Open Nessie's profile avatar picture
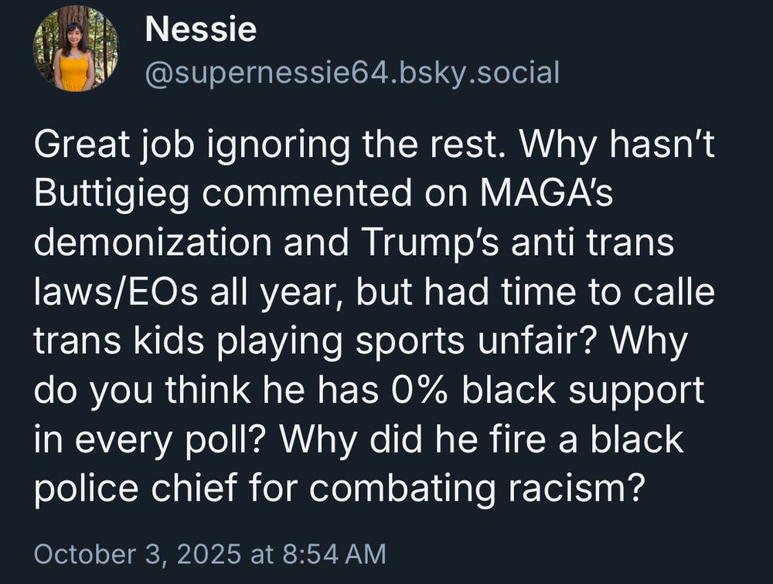Viewport: 773px width, 584px height. pos(75,49)
